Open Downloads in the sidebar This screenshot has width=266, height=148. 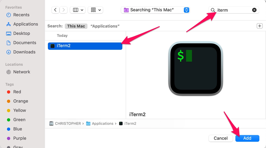(x=24, y=52)
